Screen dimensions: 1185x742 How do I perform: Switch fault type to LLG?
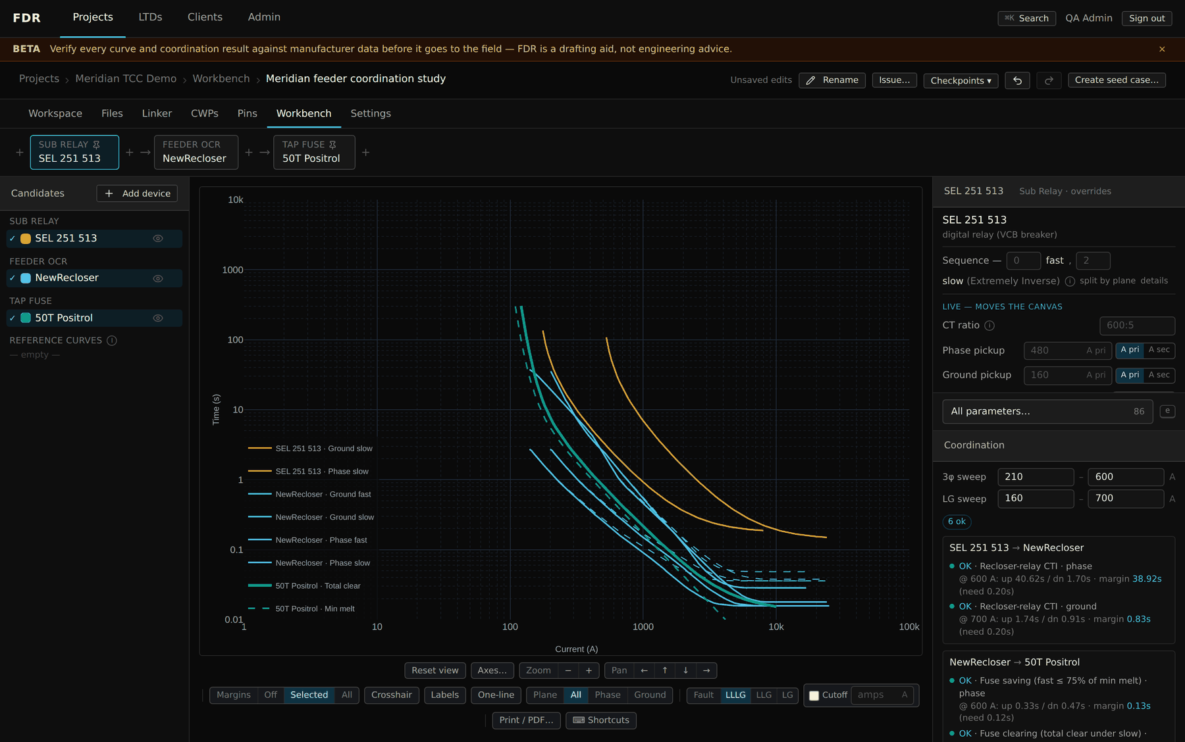click(x=764, y=695)
